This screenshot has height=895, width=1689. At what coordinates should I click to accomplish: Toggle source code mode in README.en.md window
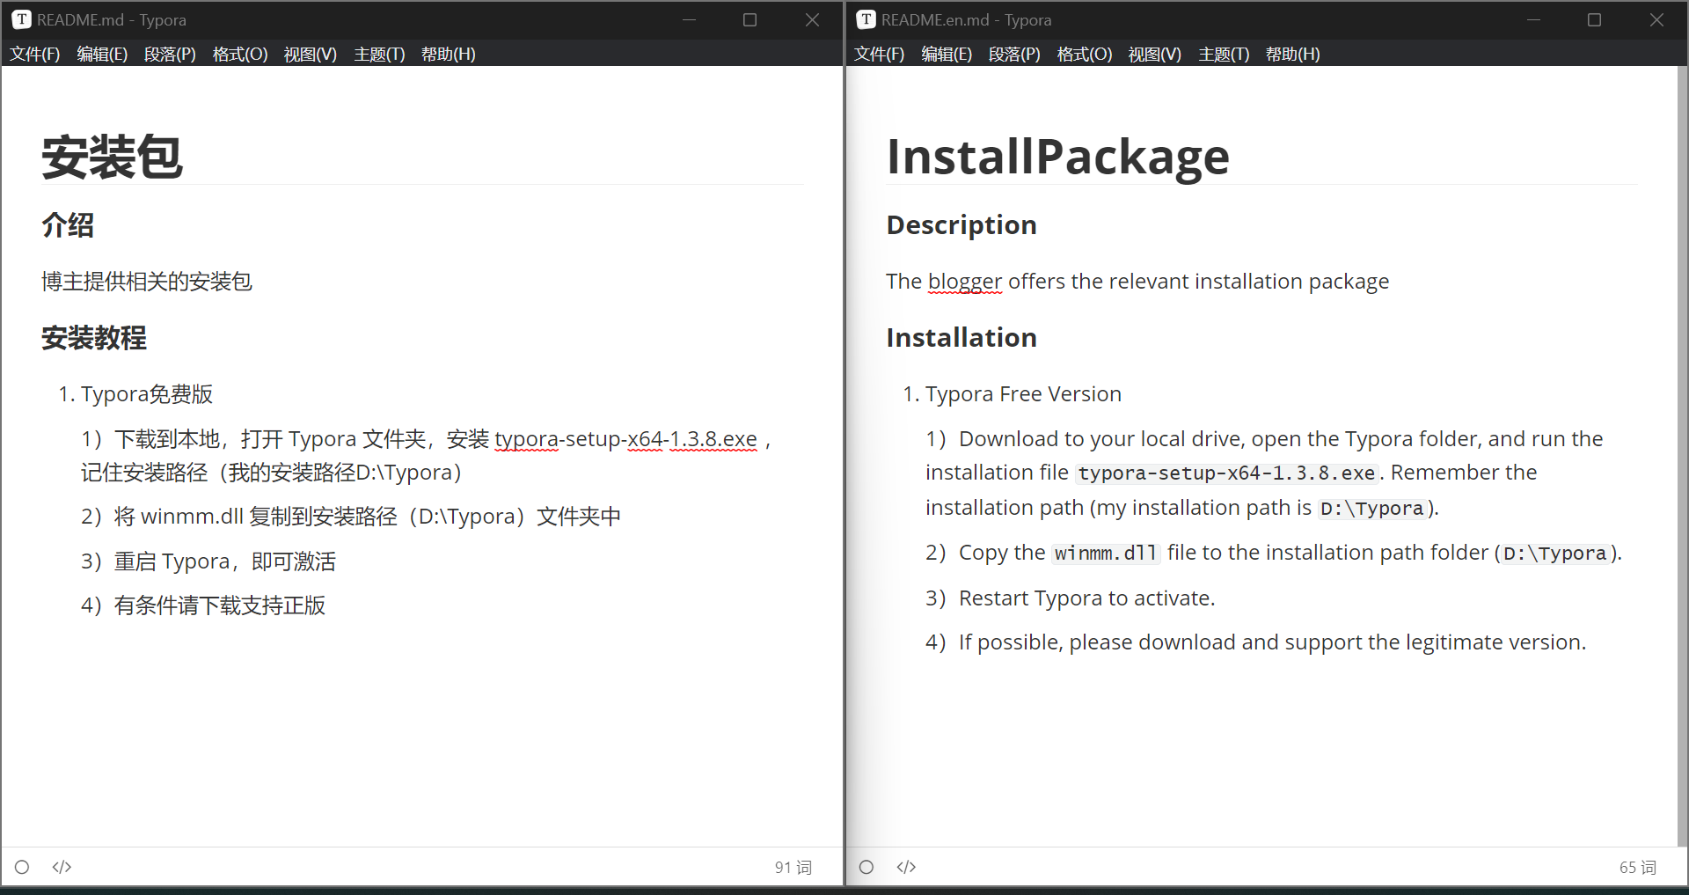coord(906,867)
